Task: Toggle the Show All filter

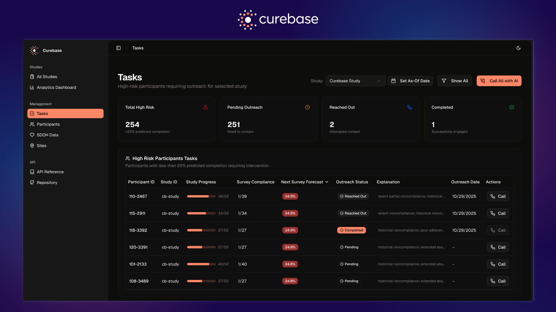Action: coord(455,81)
